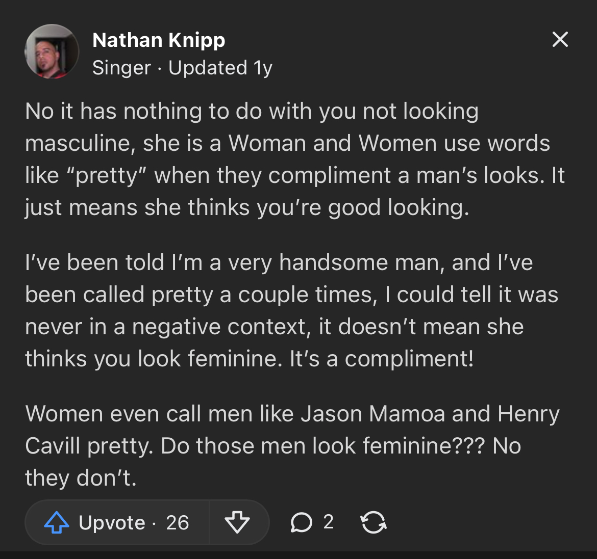The height and width of the screenshot is (559, 597).
Task: Click the name "Henry Cavill" in the answer
Action: pyautogui.click(x=528, y=414)
